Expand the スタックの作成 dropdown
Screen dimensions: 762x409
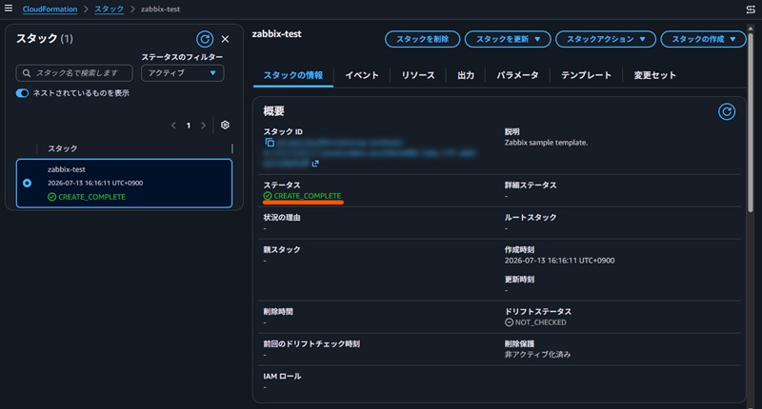pos(703,39)
